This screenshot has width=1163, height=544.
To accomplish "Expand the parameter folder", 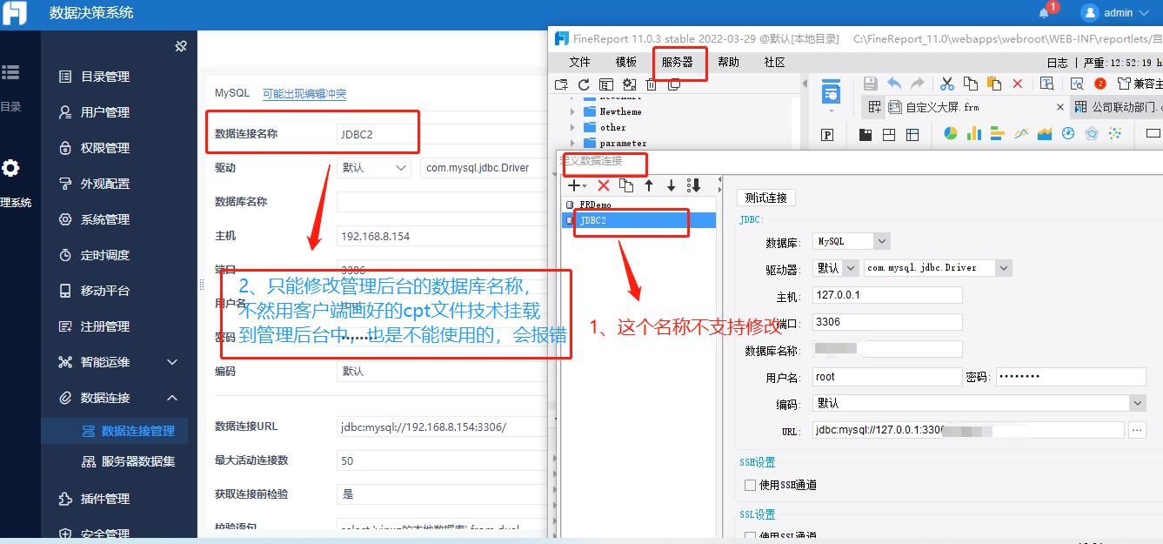I will [572, 144].
